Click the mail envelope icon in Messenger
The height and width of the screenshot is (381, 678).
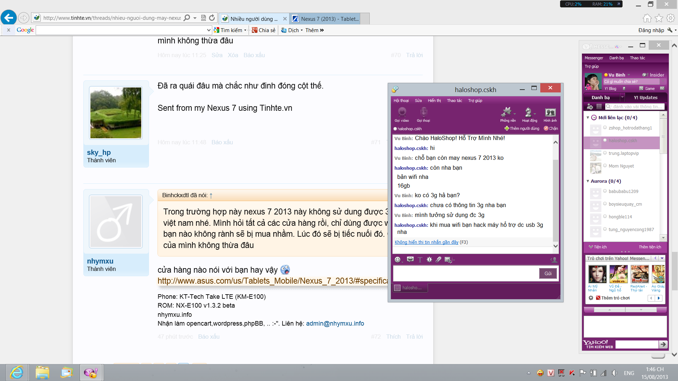[662, 88]
